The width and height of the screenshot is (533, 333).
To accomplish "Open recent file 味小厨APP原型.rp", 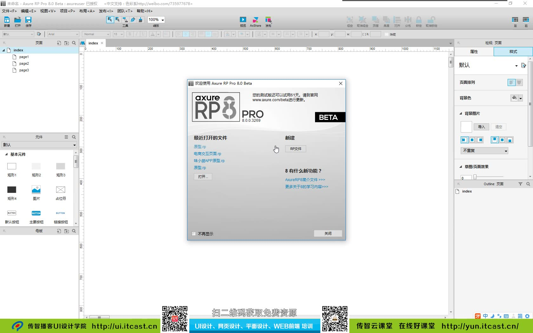I will tap(209, 161).
